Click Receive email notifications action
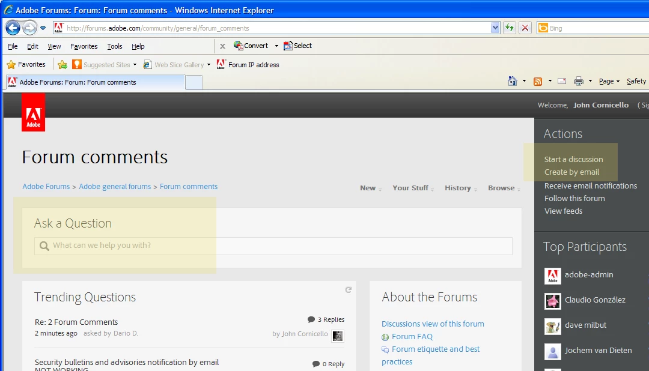This screenshot has width=649, height=371. coord(591,185)
